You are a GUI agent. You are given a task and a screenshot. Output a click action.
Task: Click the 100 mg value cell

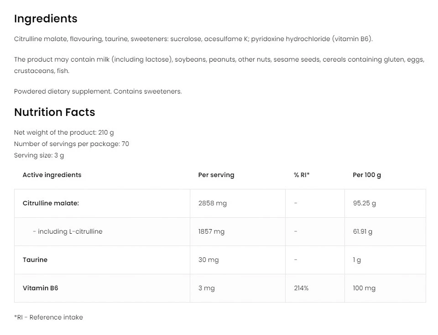coord(364,288)
